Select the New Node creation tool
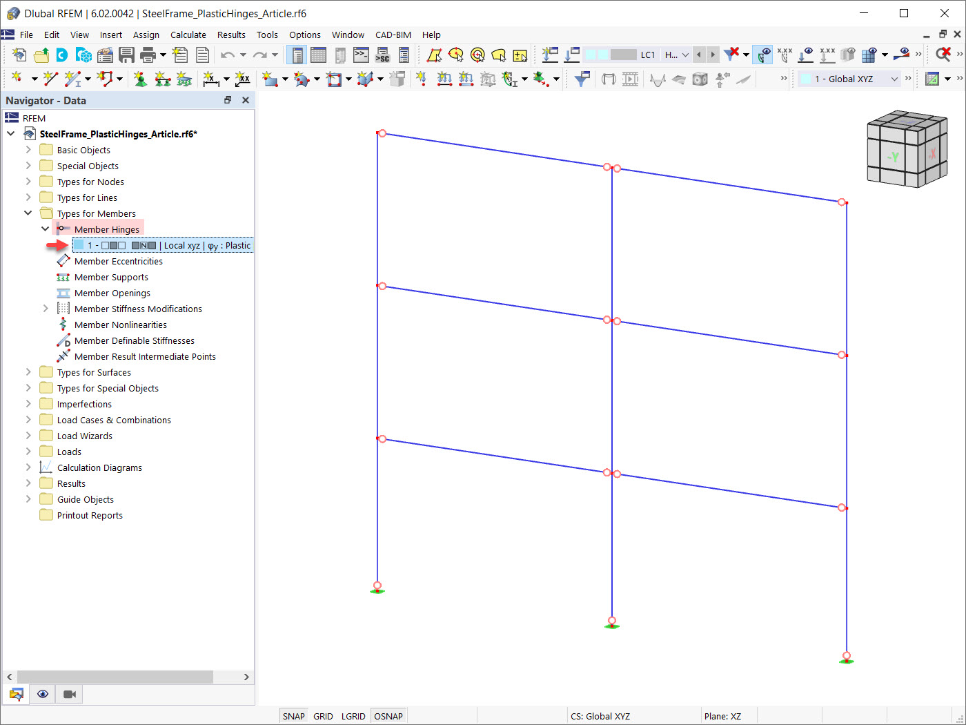The image size is (966, 725). (17, 79)
